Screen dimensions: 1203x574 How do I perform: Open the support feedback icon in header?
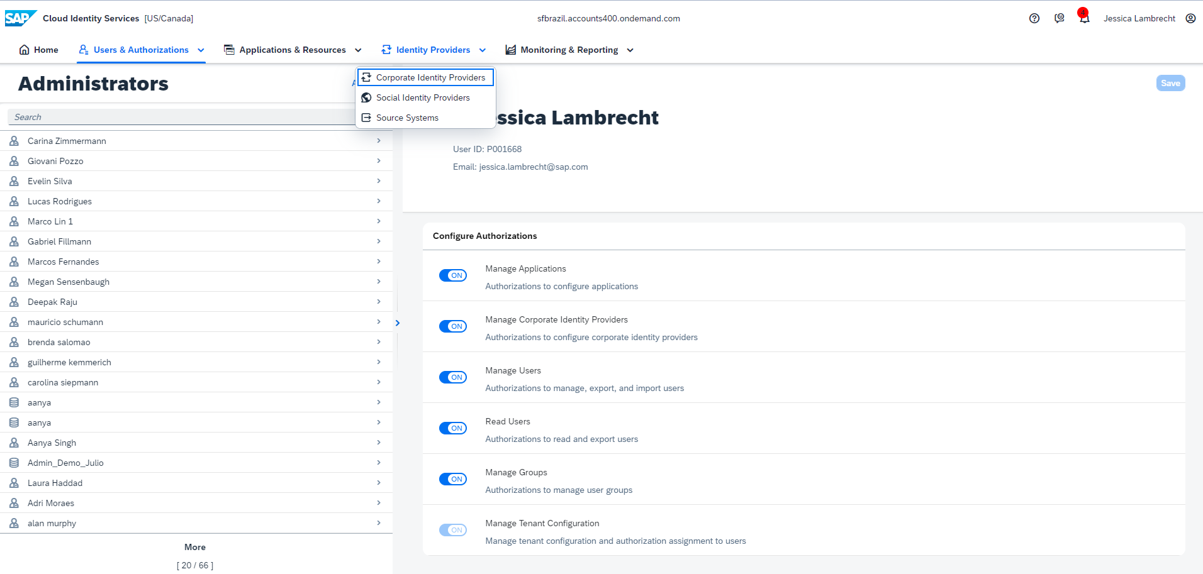1060,18
